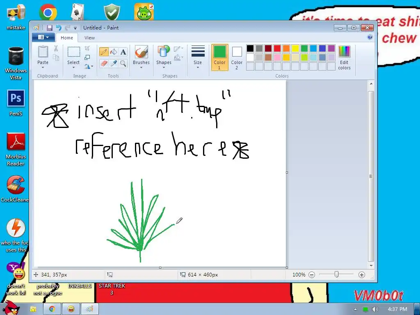Open Customize Quick Access Toolbar arrow
This screenshot has width=420, height=315.
tap(75, 28)
